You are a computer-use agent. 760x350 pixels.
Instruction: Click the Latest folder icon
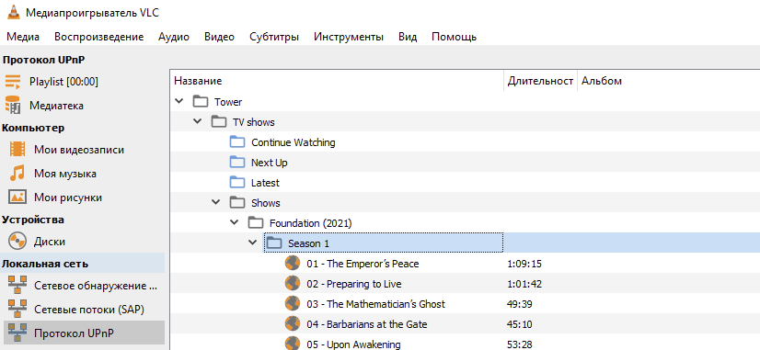coord(237,183)
